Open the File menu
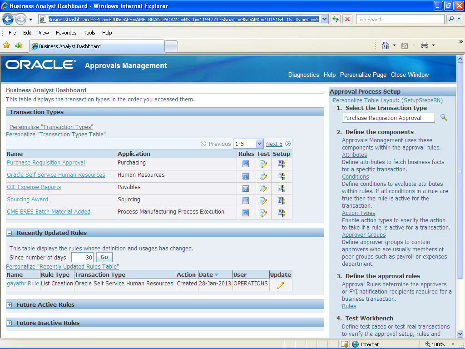The image size is (465, 349). point(12,33)
